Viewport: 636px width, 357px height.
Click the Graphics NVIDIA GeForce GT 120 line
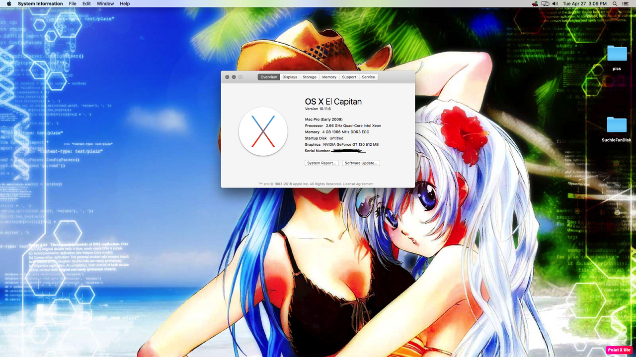pos(342,145)
